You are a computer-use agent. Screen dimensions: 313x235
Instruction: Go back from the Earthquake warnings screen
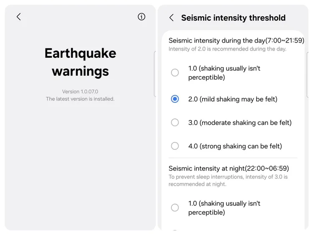[x=18, y=17]
